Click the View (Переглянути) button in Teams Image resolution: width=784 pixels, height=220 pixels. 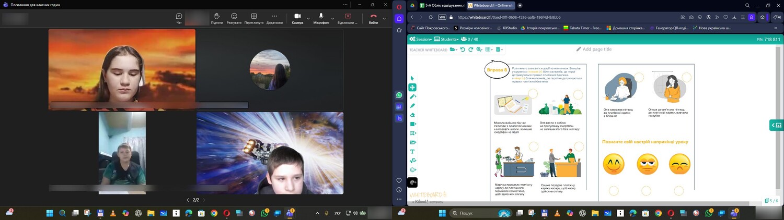[253, 18]
